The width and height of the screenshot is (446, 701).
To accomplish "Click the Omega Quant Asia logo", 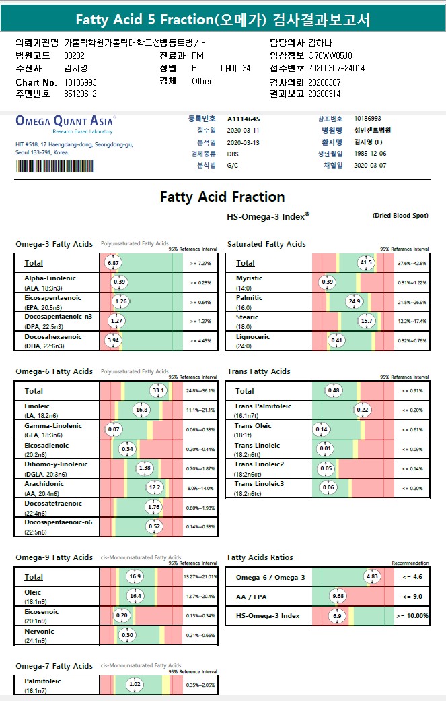I will point(65,124).
